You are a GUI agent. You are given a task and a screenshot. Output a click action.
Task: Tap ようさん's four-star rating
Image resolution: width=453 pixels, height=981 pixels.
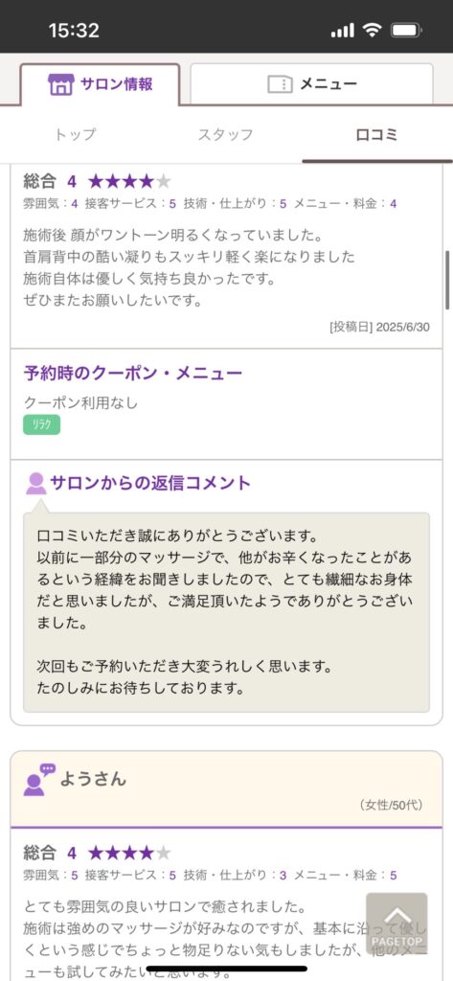click(129, 853)
